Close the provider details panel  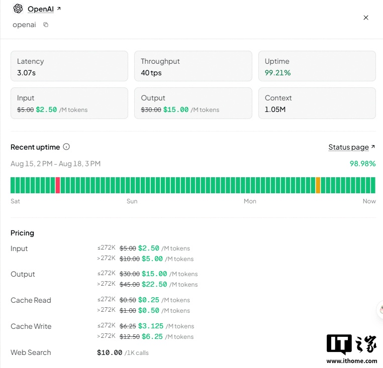(x=365, y=18)
